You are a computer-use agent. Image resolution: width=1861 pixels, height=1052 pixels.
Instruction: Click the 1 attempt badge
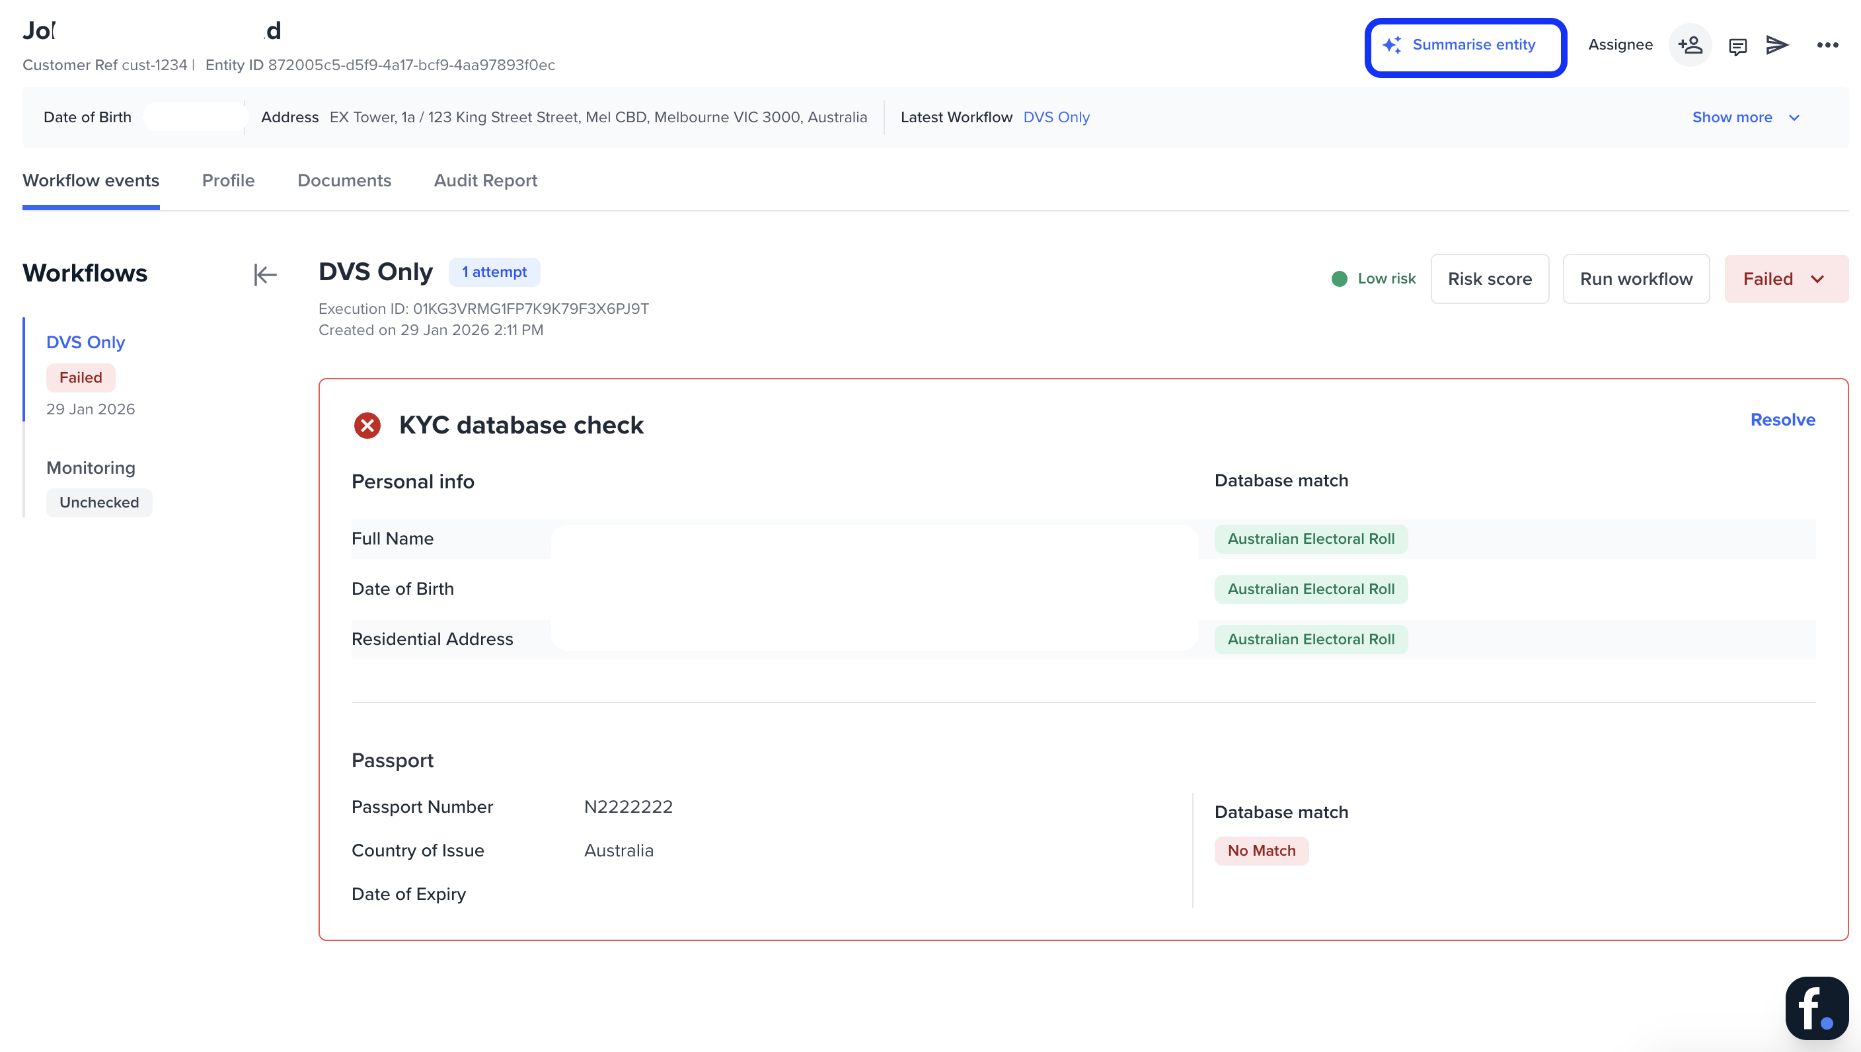click(494, 272)
